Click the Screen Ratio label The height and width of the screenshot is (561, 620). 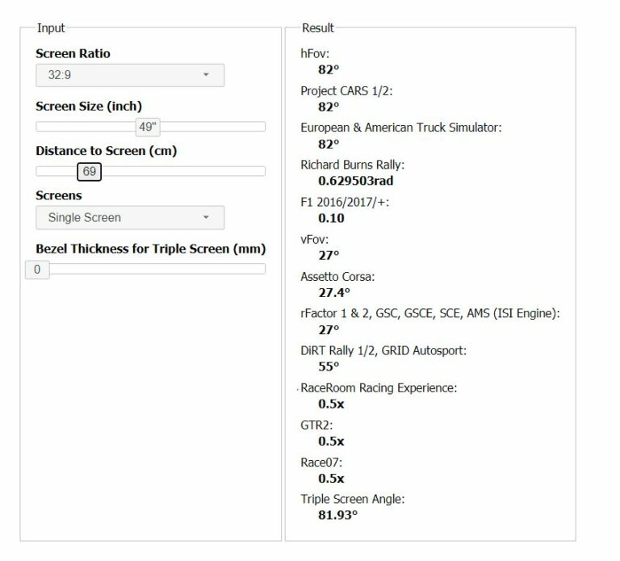coord(73,54)
